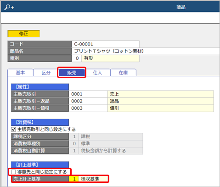
Task: Click the search-plus magnifier icon
Action: coord(9,7)
